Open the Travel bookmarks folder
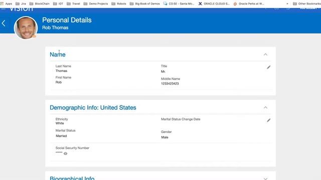Screen dimensions: 321x180 (73, 3)
